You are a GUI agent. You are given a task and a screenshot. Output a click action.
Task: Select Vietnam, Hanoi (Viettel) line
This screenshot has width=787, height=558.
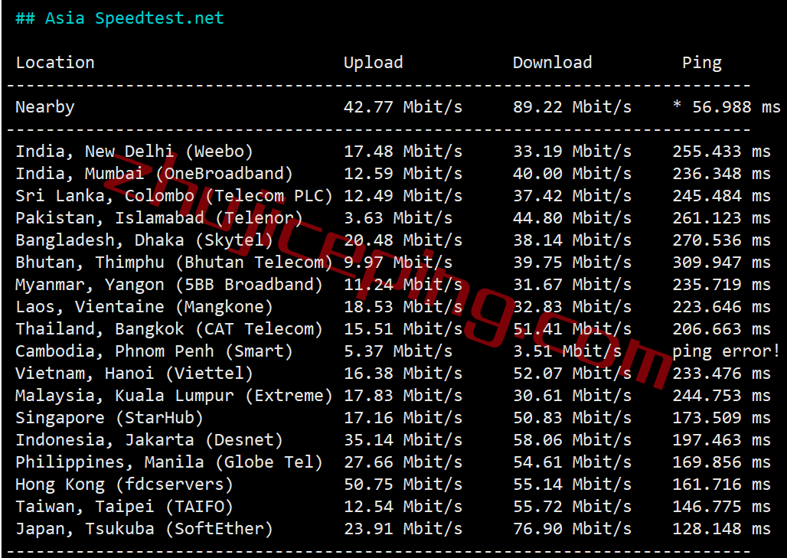pos(393,374)
